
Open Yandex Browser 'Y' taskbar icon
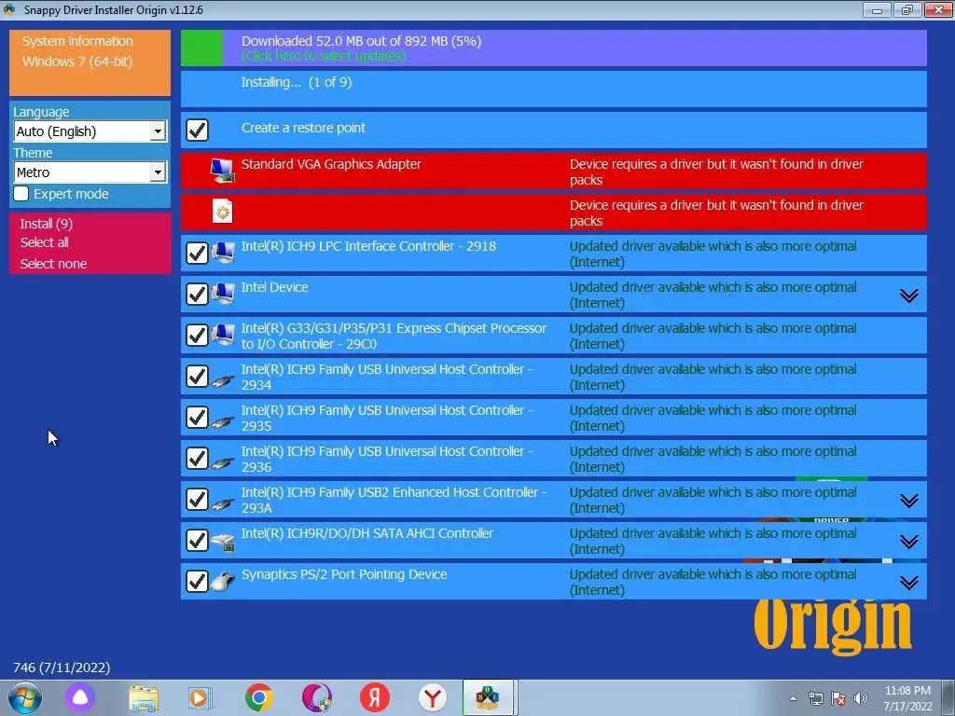(x=433, y=697)
